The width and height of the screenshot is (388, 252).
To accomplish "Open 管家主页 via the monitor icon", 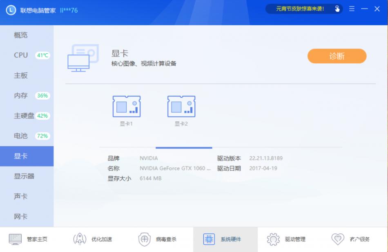I will [15, 239].
